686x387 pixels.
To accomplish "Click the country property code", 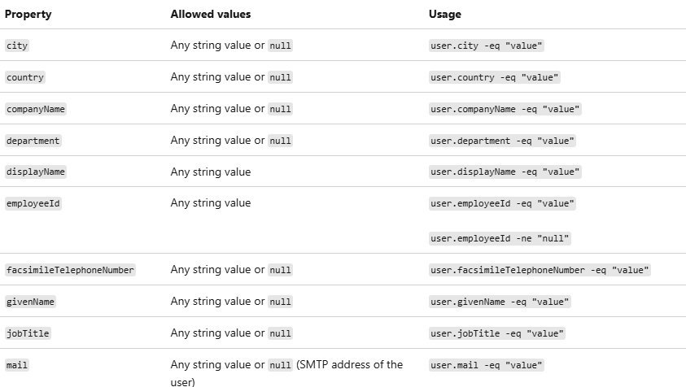I will coord(25,77).
